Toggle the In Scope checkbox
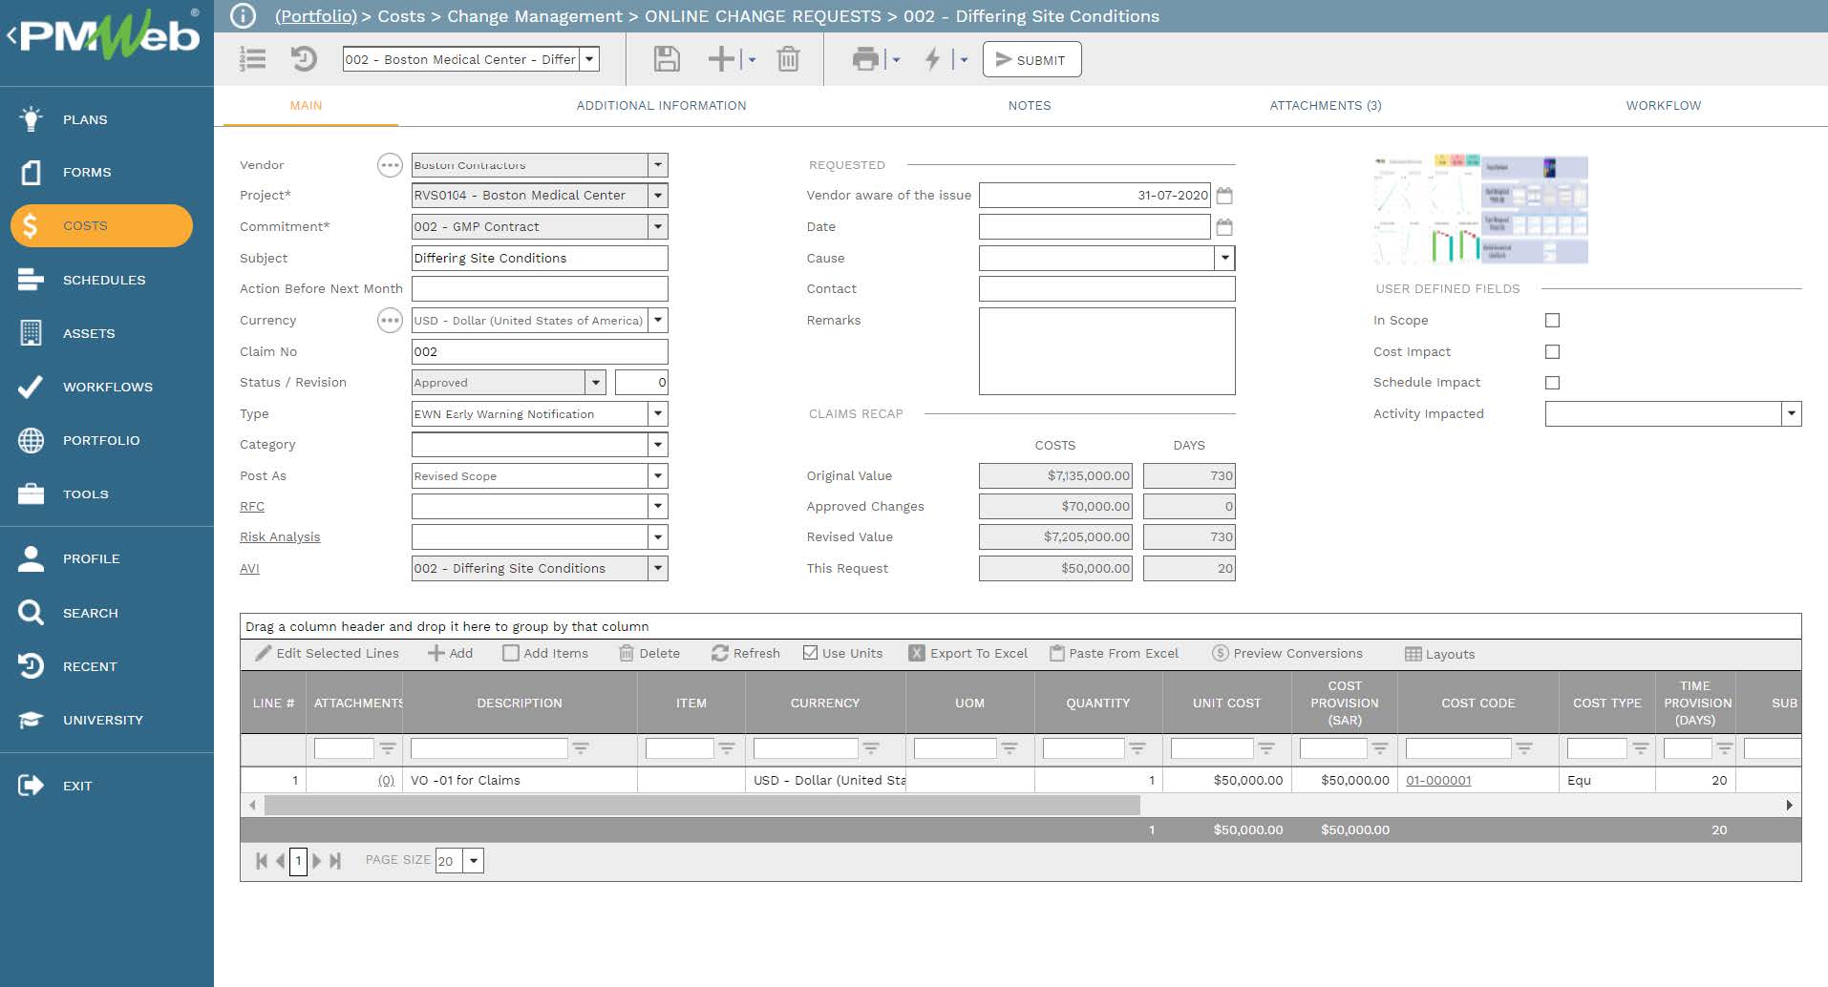Screen dimensions: 1828x987 click(x=1552, y=321)
